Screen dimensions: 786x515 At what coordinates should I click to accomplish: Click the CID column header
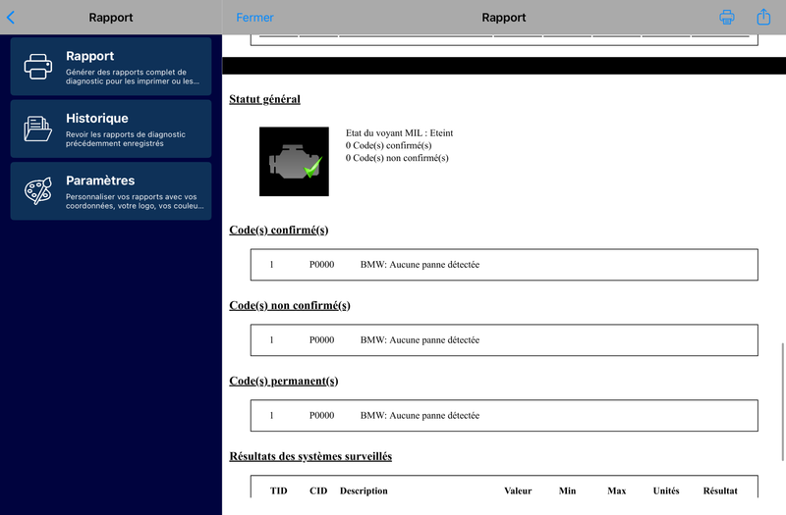tap(318, 491)
